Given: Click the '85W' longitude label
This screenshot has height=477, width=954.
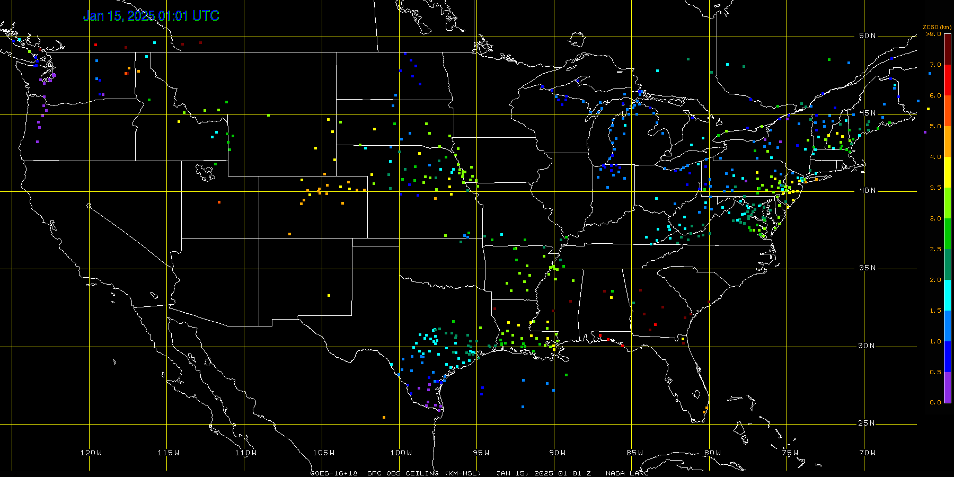Looking at the screenshot, I should [x=635, y=453].
